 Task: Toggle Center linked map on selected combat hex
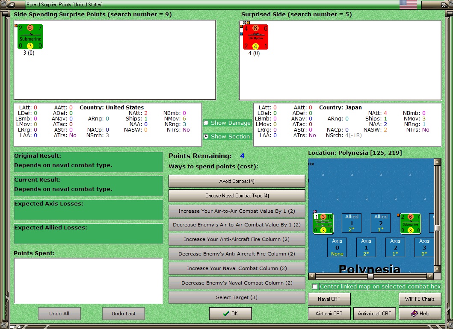point(315,287)
